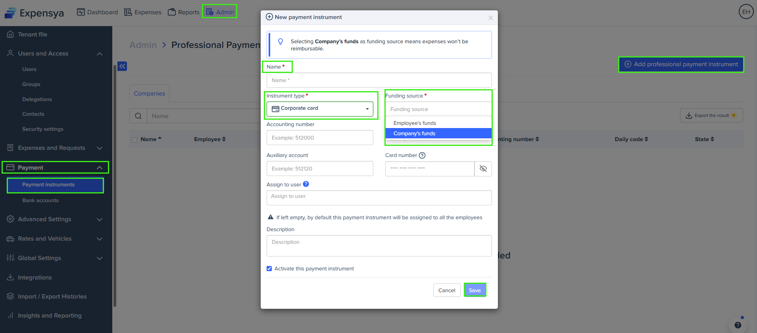Select Company's funds option
Image resolution: width=757 pixels, height=333 pixels.
[x=438, y=134]
